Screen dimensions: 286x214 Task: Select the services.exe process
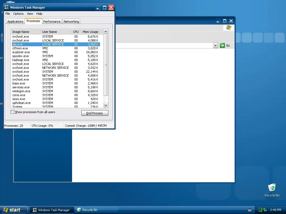click(56, 87)
